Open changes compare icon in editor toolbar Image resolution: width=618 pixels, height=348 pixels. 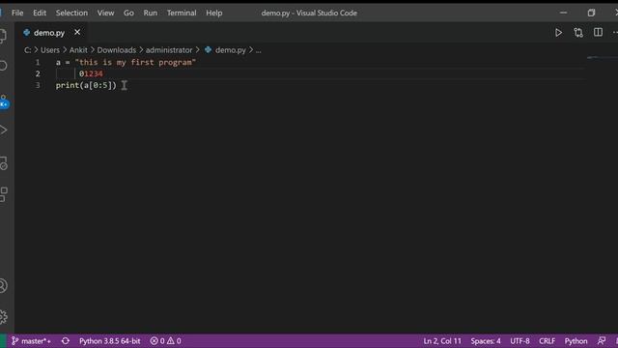coord(578,33)
